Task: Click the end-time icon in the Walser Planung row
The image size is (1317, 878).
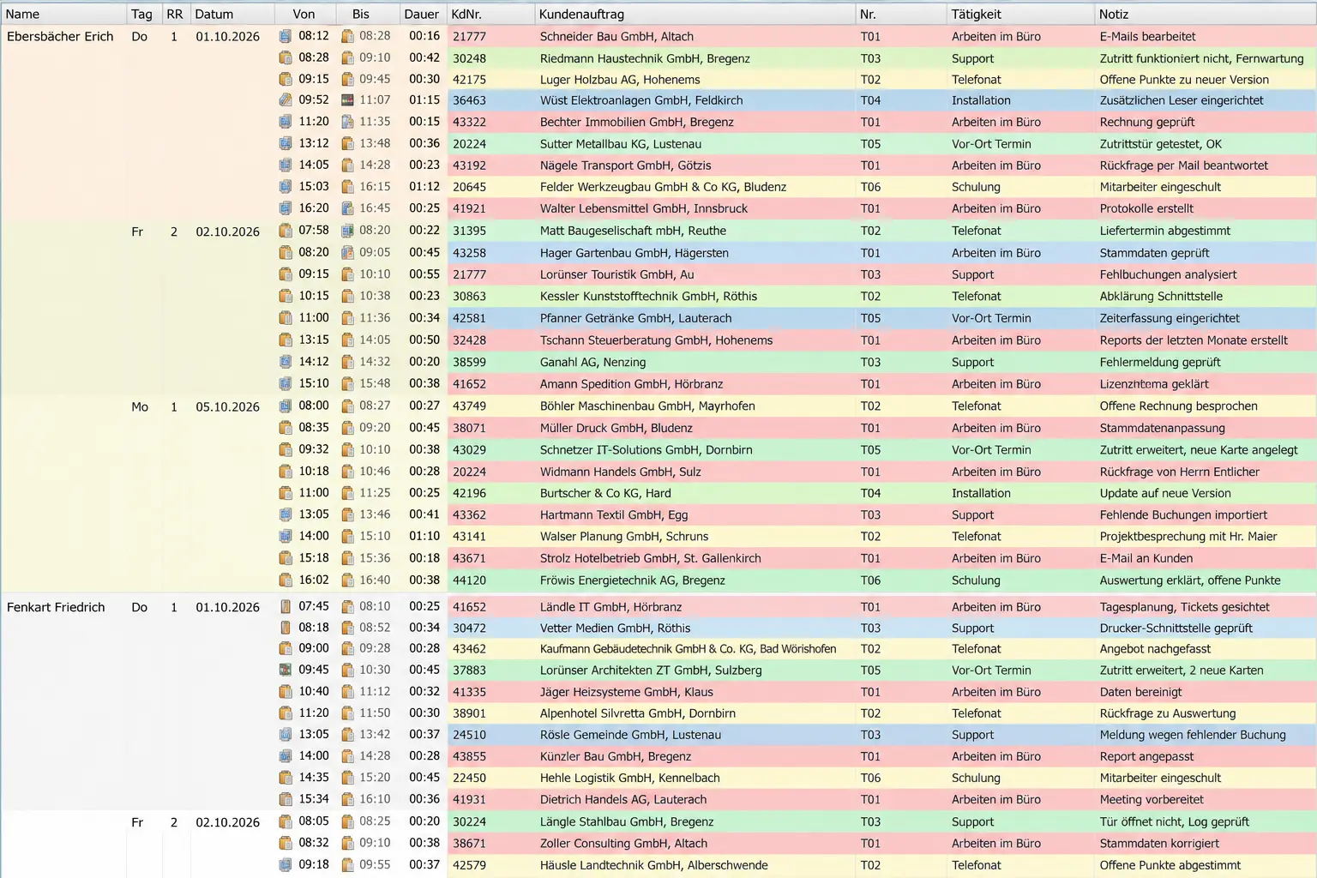Action: coord(347,536)
